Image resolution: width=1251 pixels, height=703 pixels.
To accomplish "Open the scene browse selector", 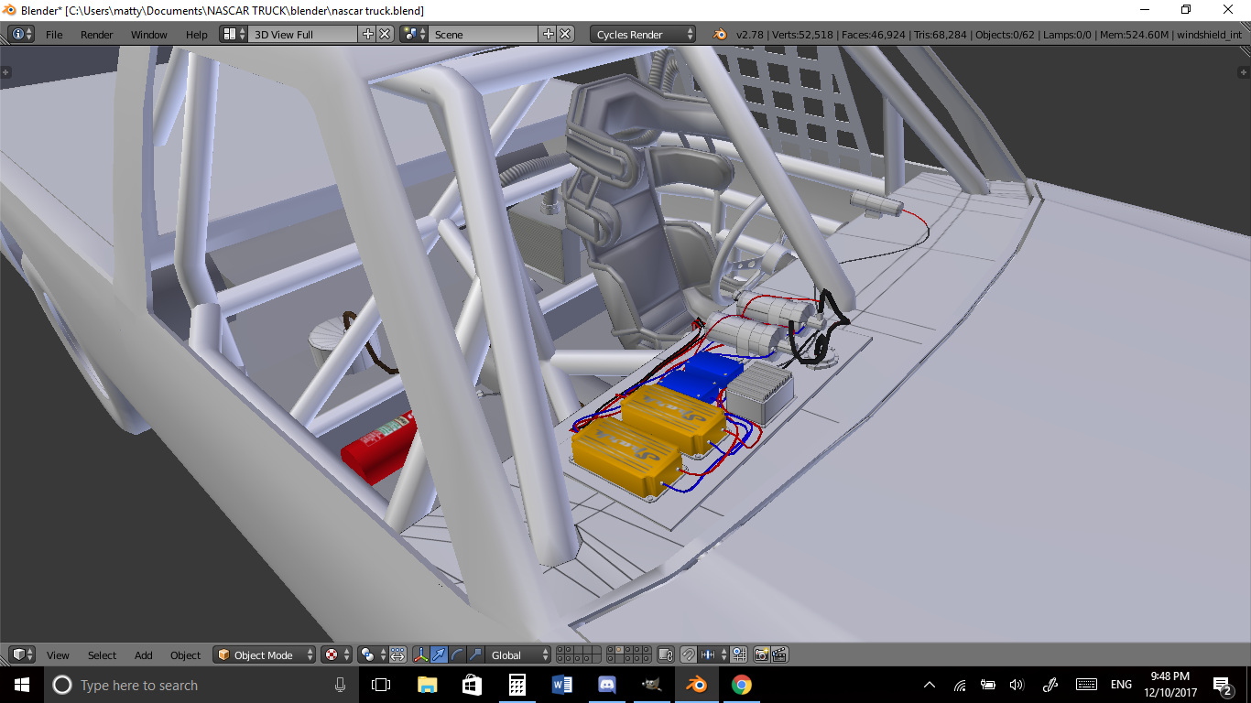I will (x=415, y=34).
